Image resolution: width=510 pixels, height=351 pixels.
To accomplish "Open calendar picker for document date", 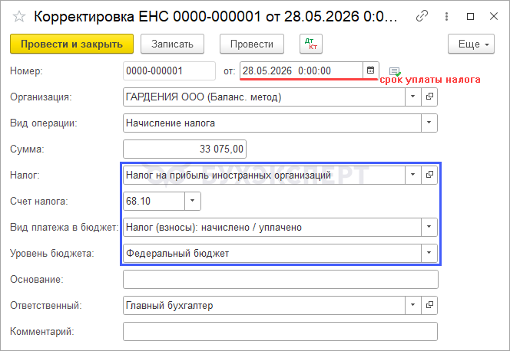I will (371, 70).
